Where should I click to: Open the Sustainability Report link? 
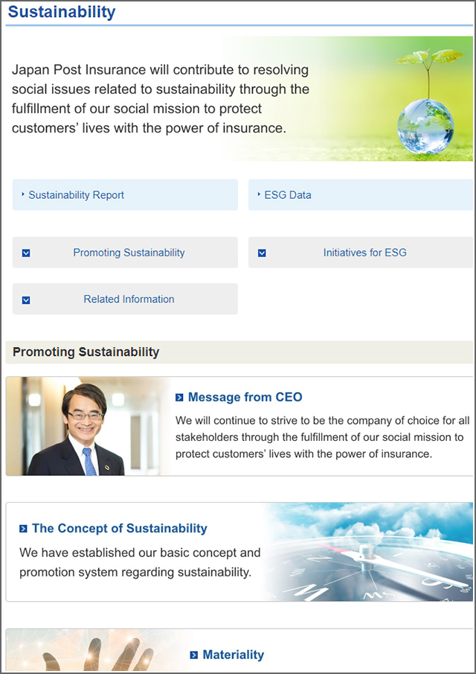click(76, 195)
